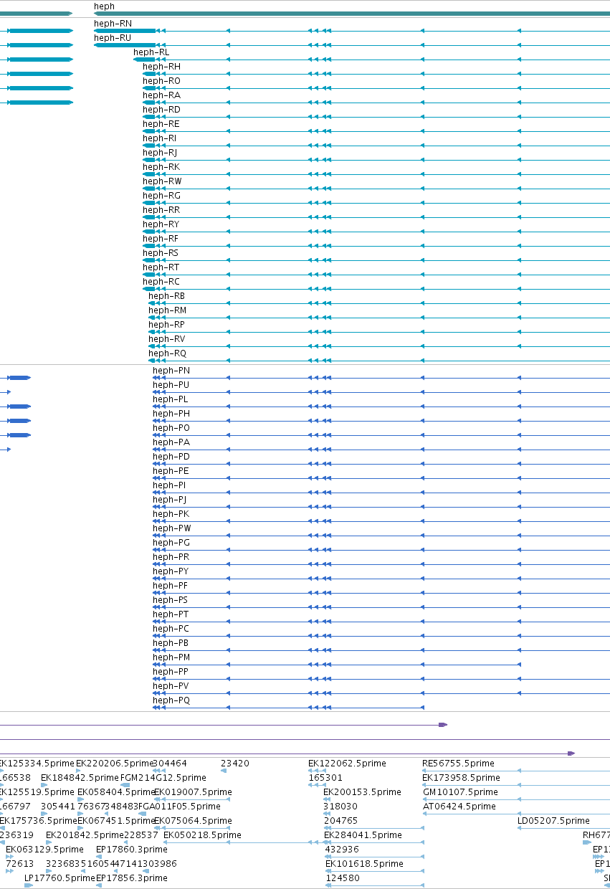Select the heph-PT protein label

click(171, 614)
